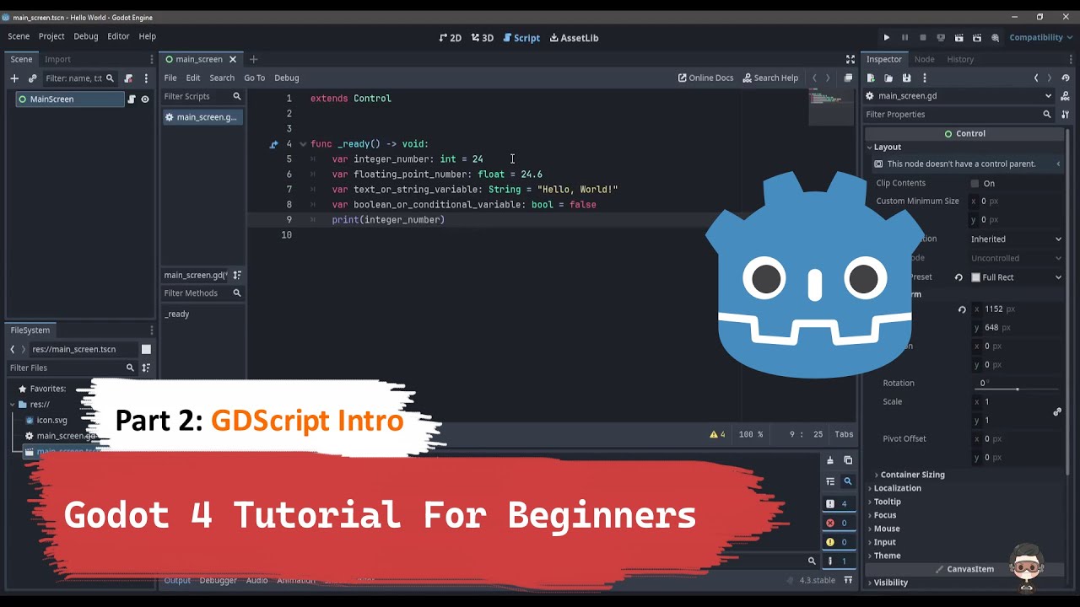Click the scene tree filter field

(79, 78)
